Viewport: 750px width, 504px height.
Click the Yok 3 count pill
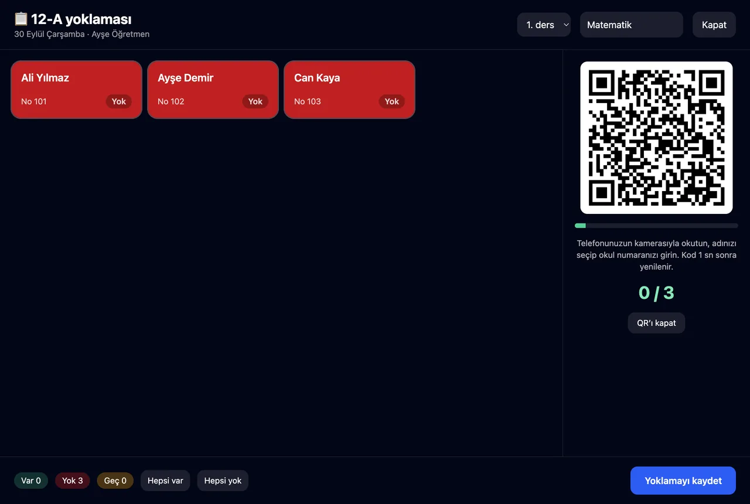tap(73, 481)
